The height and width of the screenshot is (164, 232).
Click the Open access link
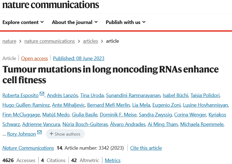(34, 58)
